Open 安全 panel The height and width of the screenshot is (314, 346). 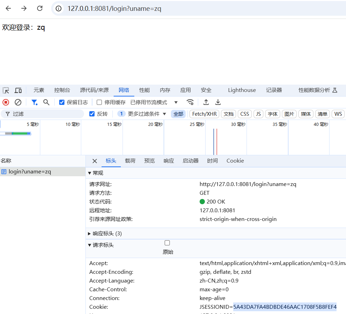click(206, 90)
